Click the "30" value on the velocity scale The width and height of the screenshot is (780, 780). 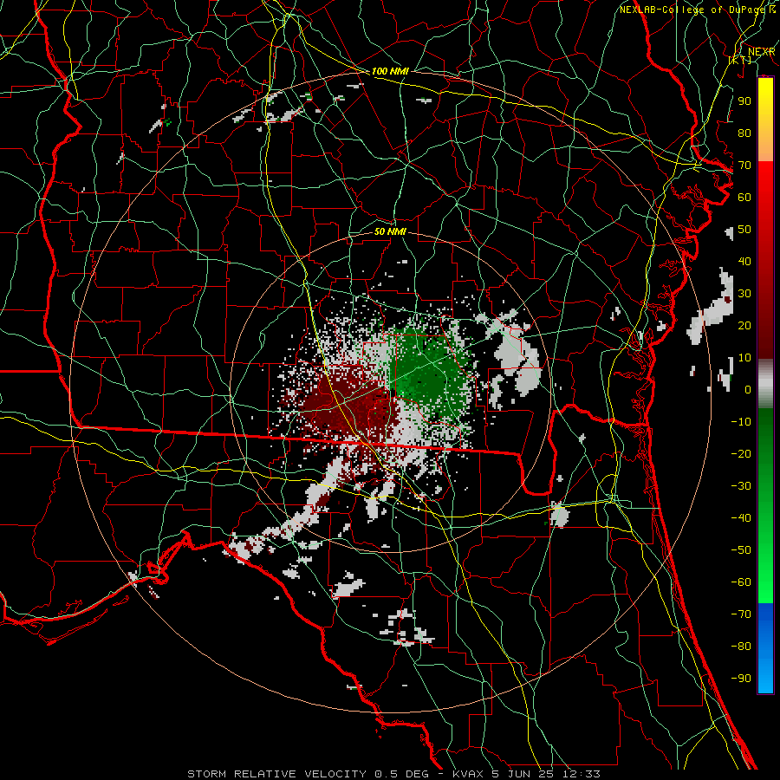pos(744,294)
